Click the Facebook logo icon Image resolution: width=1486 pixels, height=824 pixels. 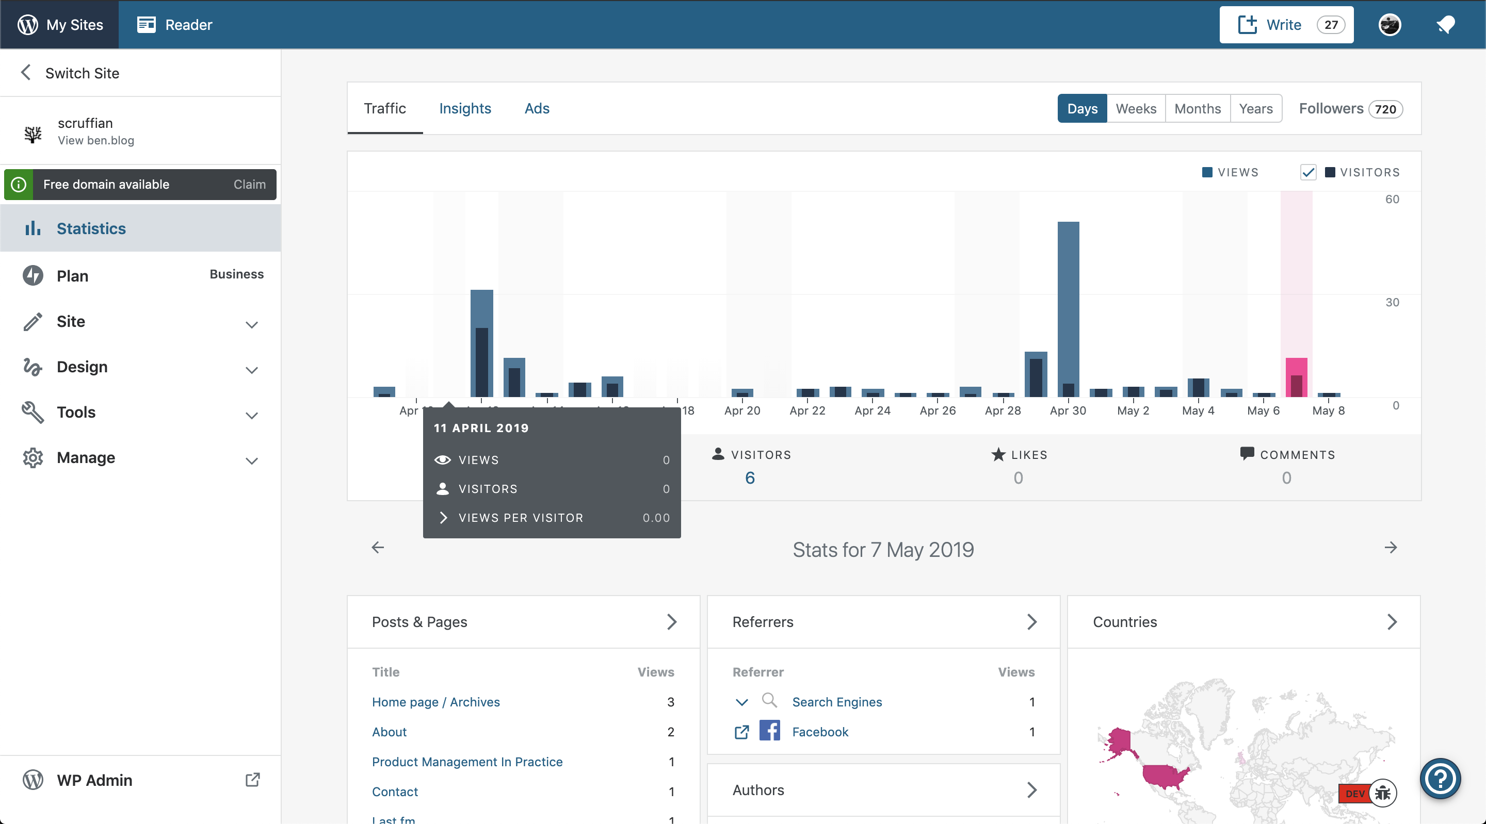coord(769,731)
